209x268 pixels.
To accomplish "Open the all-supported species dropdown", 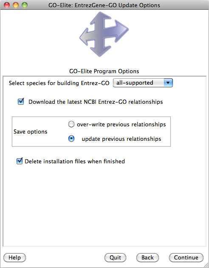I will pyautogui.click(x=143, y=83).
